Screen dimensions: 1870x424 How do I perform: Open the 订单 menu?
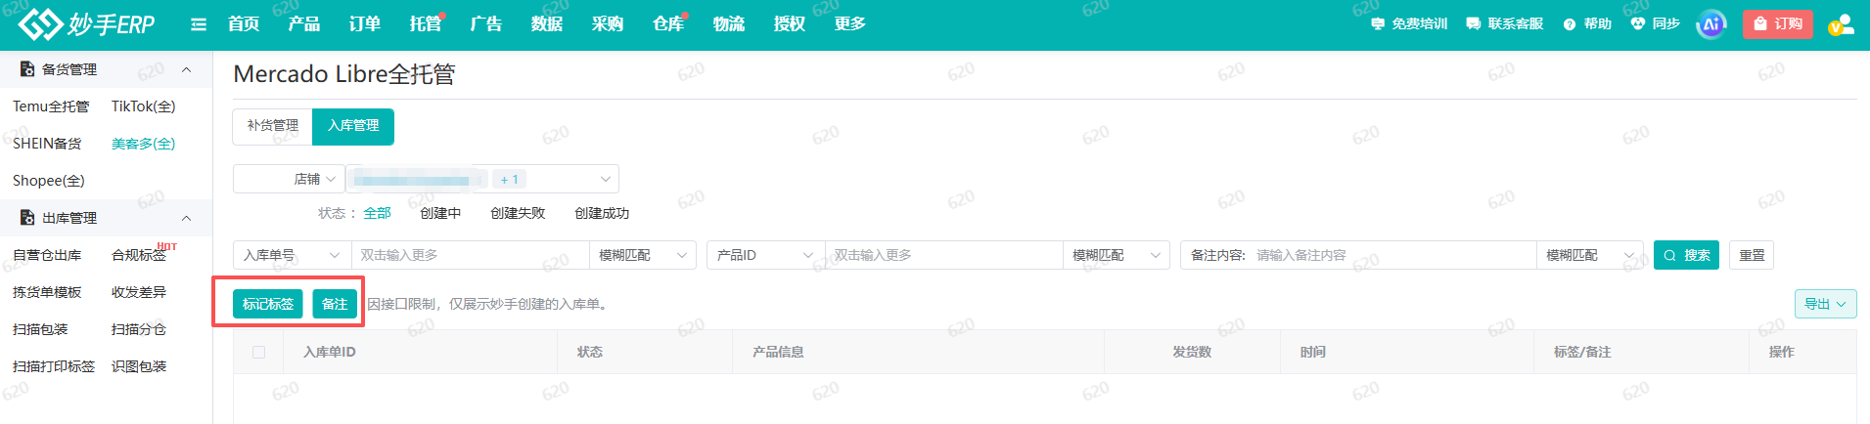click(x=365, y=24)
